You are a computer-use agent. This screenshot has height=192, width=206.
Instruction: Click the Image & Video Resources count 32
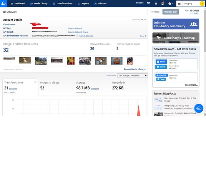[x=6, y=50]
